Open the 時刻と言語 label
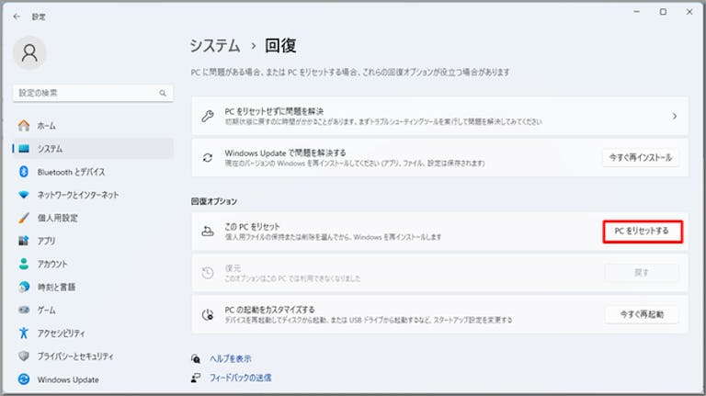706x396 pixels. coord(56,287)
